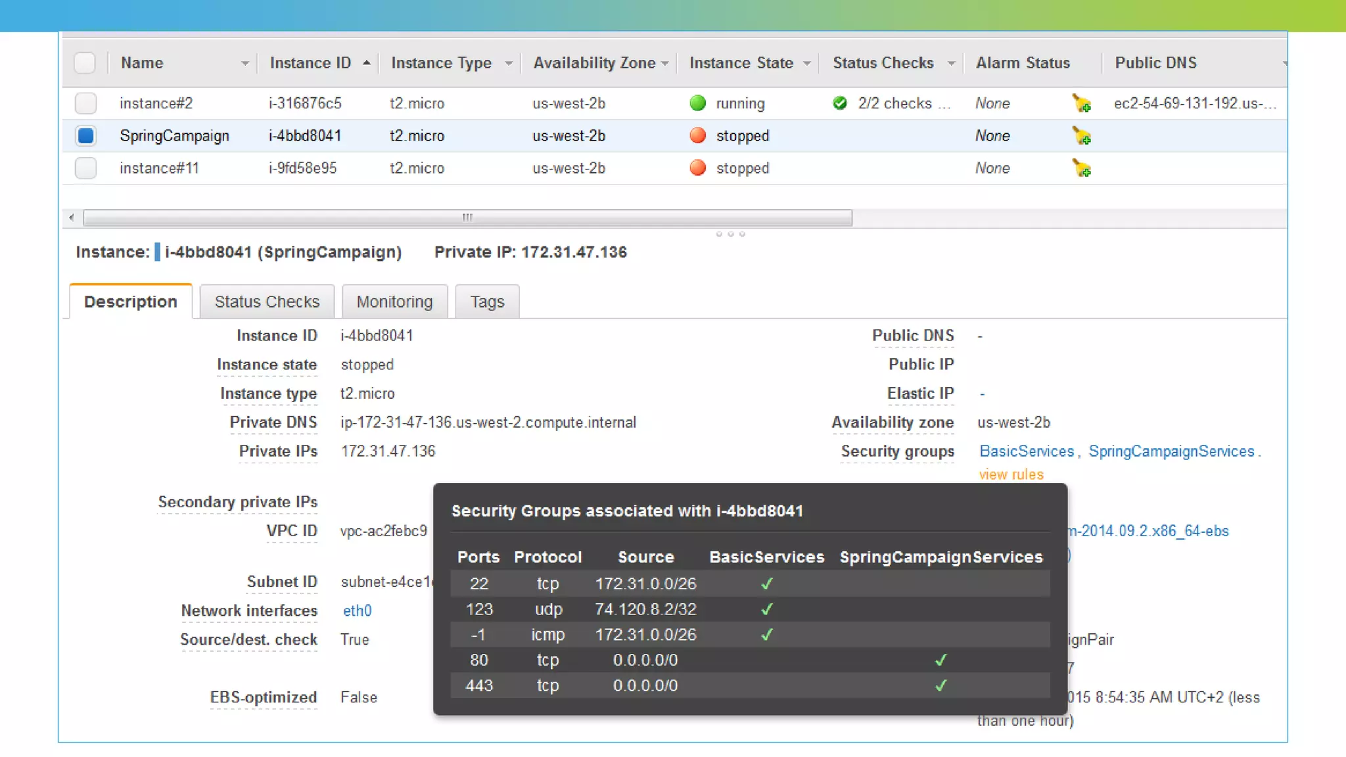1346x757 pixels.
Task: Click the horizontal scrollbar thumb
Action: 467,218
